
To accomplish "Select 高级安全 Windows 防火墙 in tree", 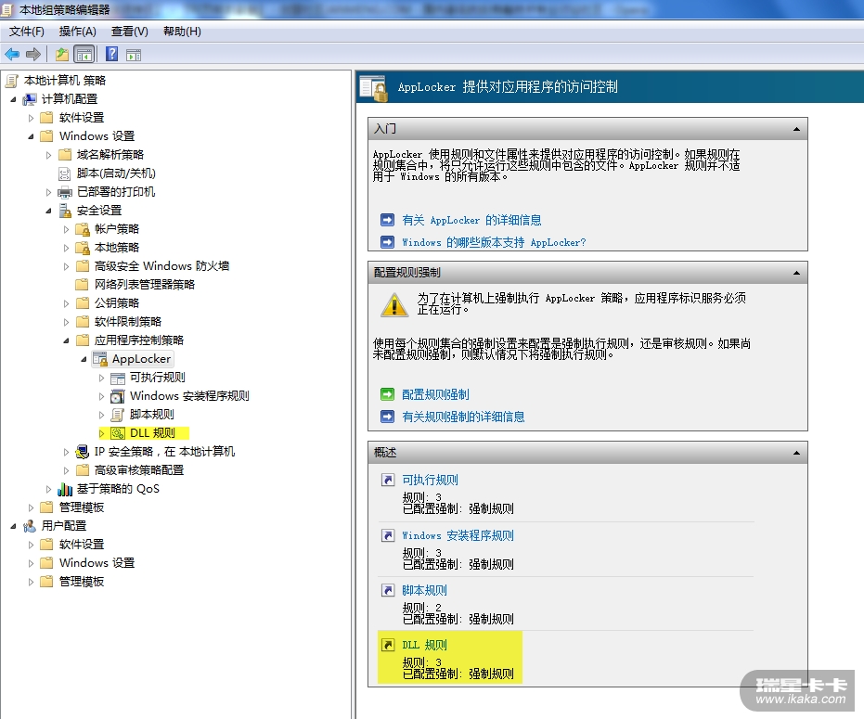I will click(x=161, y=266).
